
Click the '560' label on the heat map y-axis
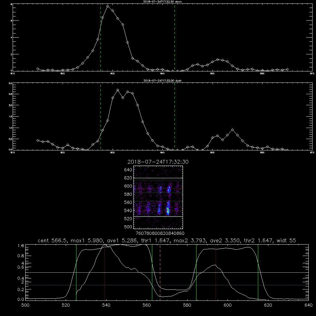128,202
